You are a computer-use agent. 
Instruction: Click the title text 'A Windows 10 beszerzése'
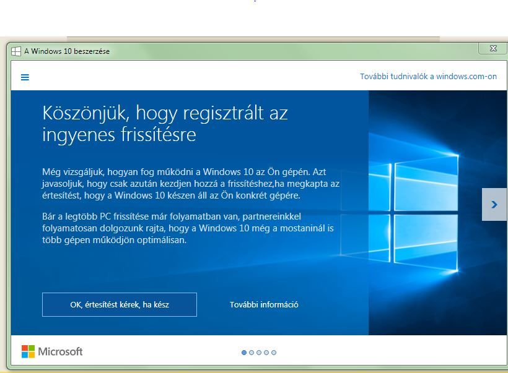click(67, 51)
